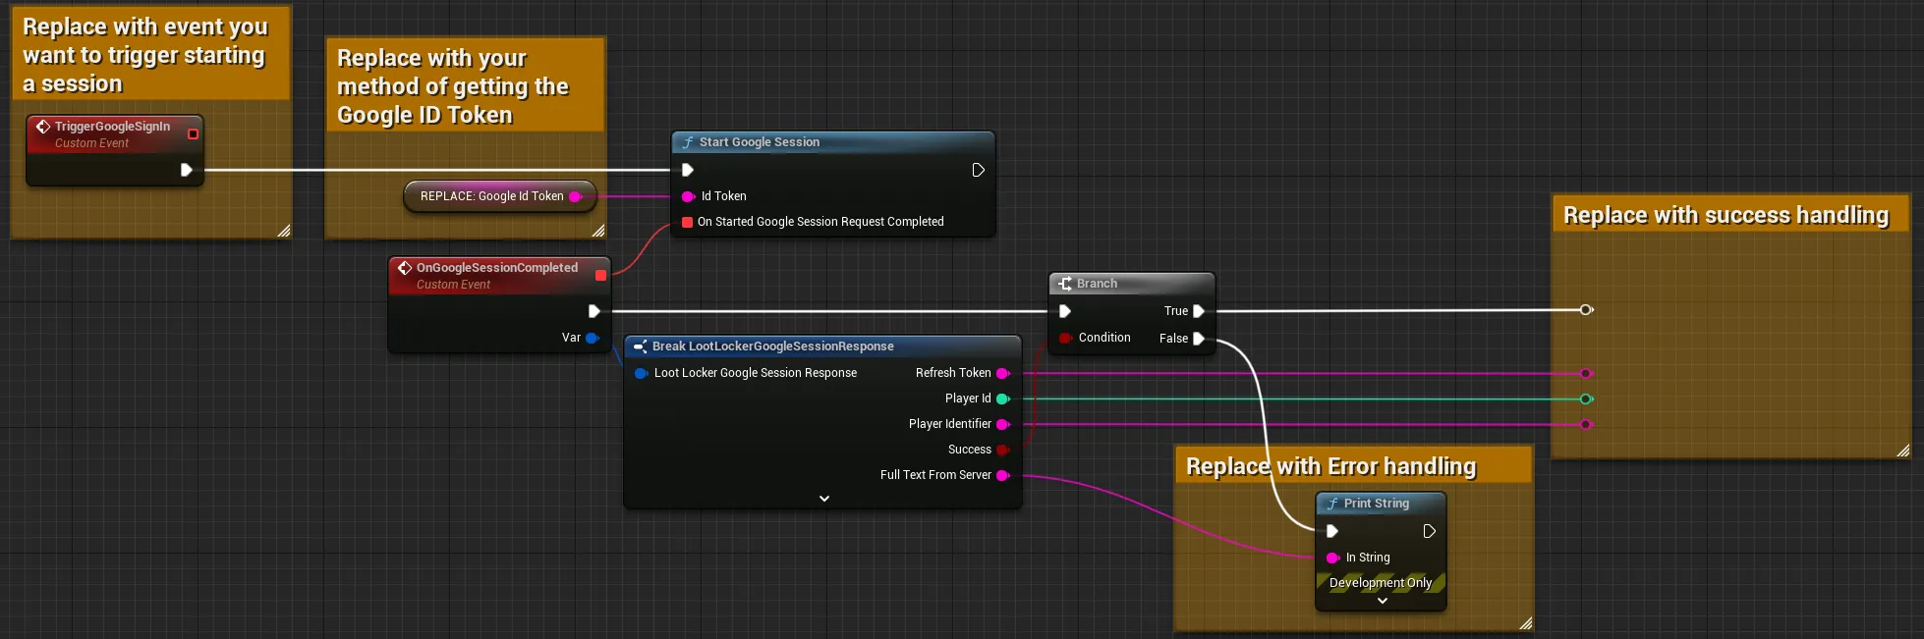The height and width of the screenshot is (639, 1924).
Task: Click the TriggerGoogleSignIn event icon
Action: coord(43,127)
